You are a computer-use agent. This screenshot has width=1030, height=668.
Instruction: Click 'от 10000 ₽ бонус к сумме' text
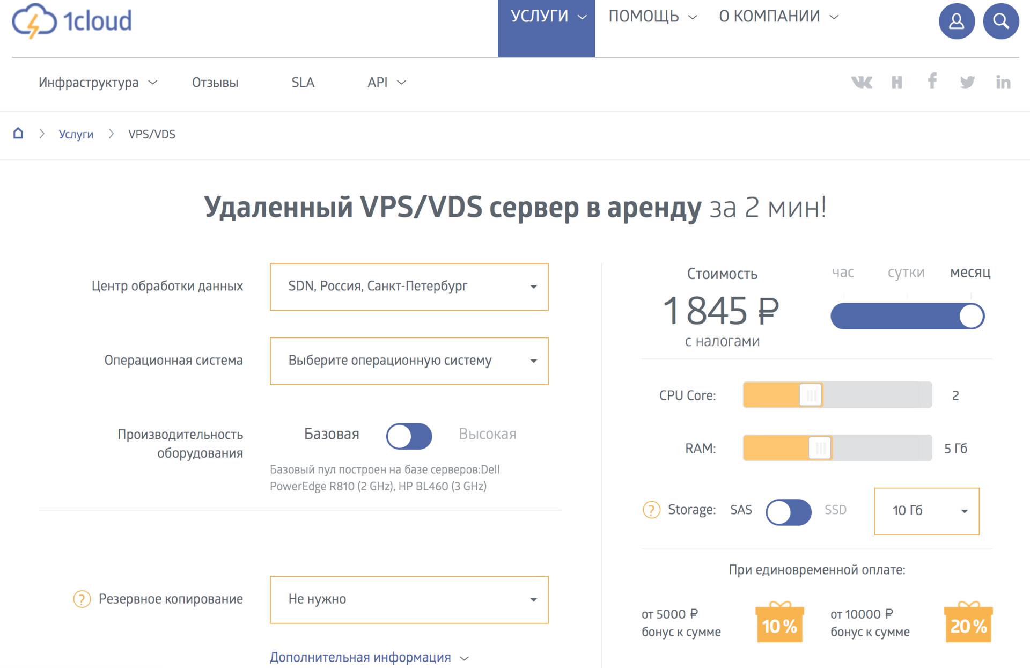870,623
